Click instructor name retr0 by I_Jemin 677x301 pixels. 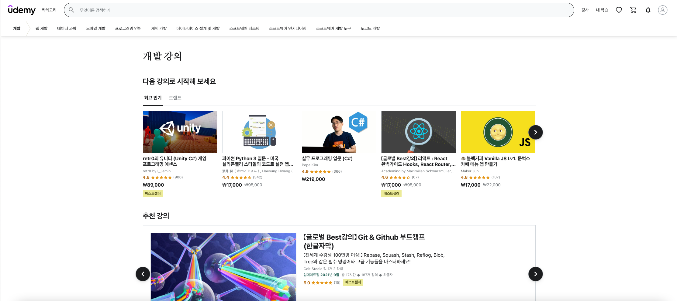[157, 171]
